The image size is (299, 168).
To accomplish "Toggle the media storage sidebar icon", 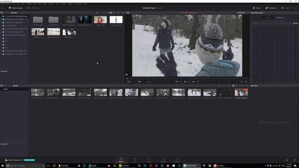I will pyautogui.click(x=2, y=13).
